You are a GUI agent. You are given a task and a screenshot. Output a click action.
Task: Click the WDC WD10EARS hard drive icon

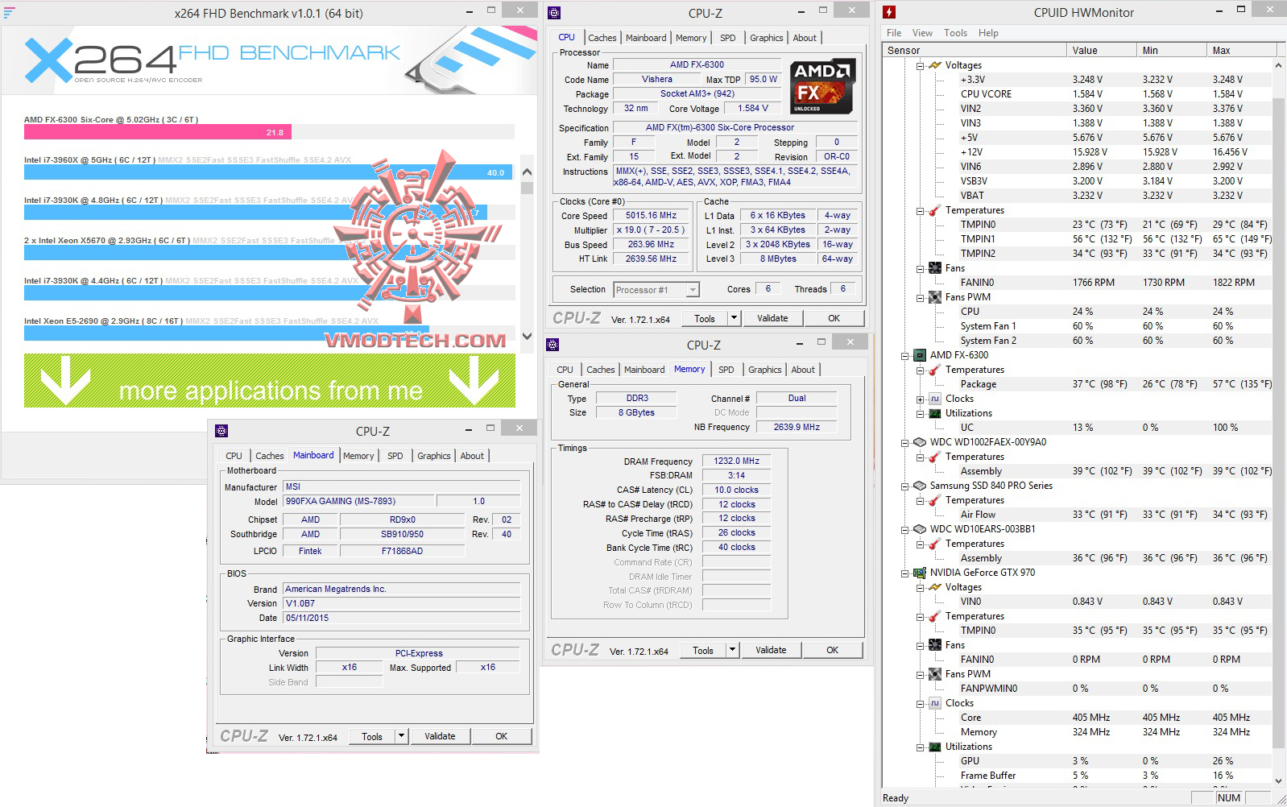pos(919,529)
